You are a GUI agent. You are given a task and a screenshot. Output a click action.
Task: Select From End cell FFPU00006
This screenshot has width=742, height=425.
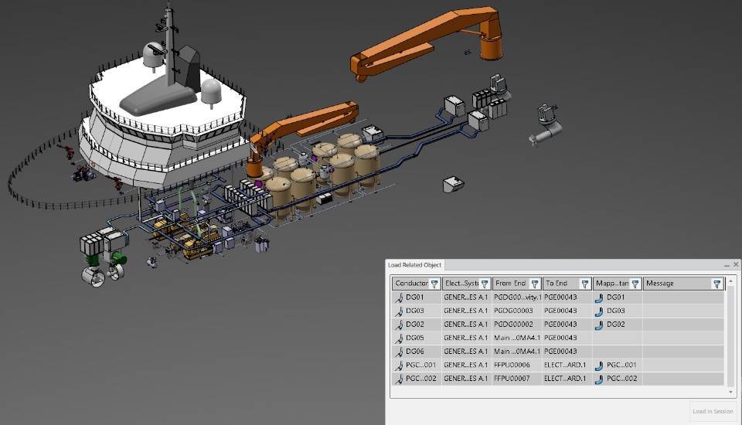(x=512, y=365)
